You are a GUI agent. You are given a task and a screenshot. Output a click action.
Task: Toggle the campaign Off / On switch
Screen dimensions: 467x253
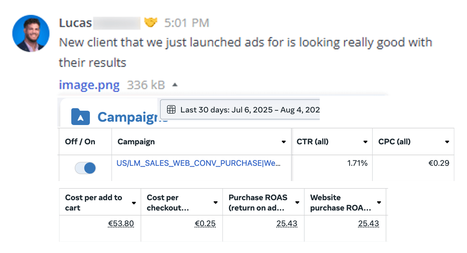(85, 168)
